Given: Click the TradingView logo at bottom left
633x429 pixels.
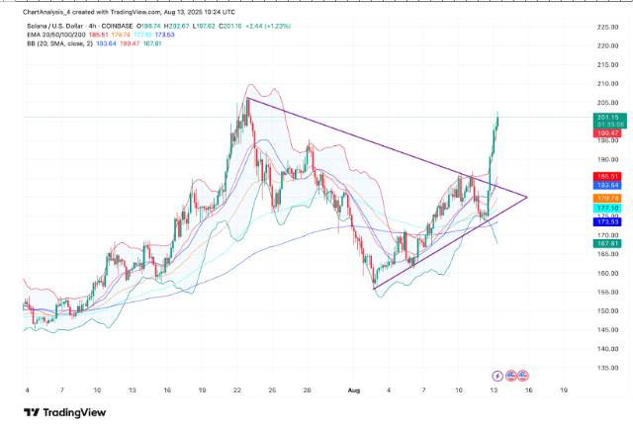Looking at the screenshot, I should (x=59, y=413).
